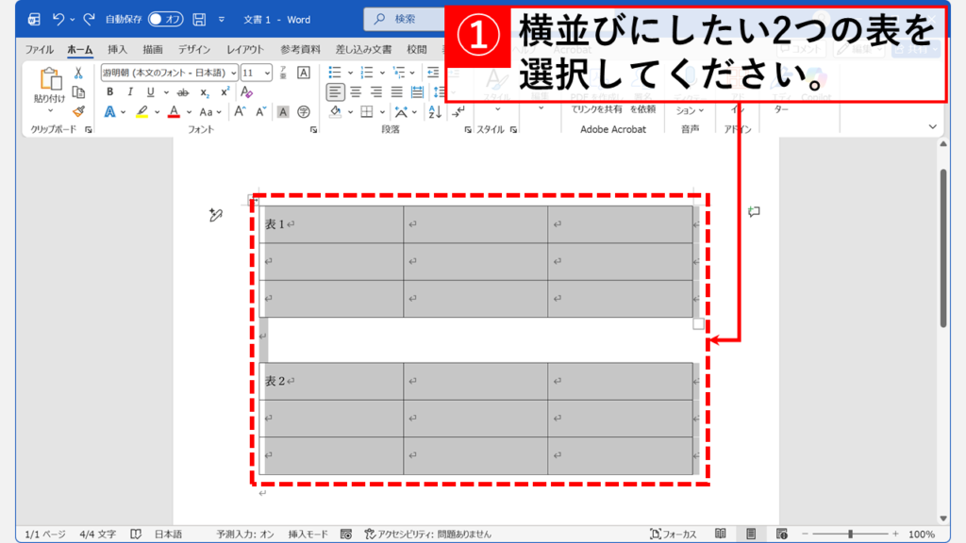This screenshot has height=543, width=966.
Task: Open the bullet list dropdown arrow
Action: [348, 72]
